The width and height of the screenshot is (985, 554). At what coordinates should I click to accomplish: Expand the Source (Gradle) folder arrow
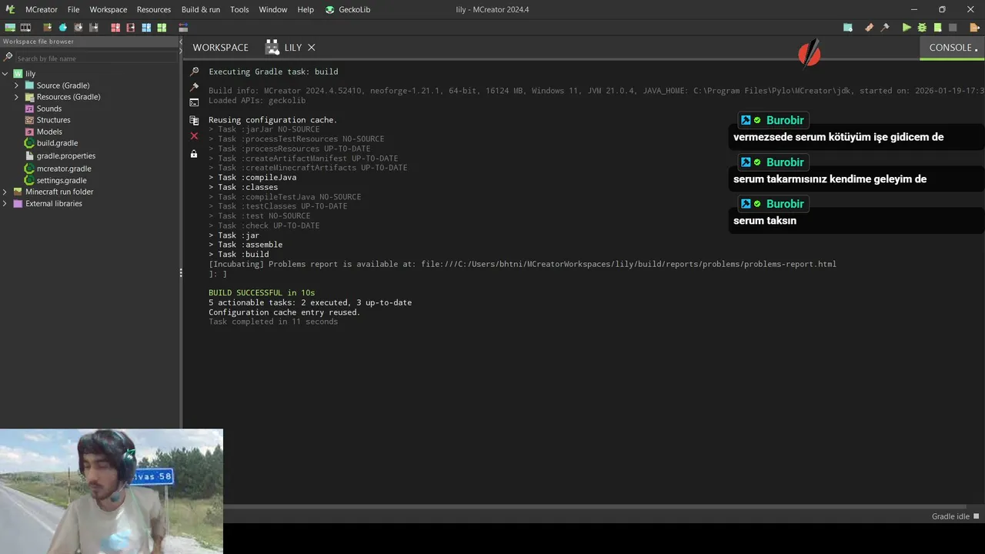pyautogui.click(x=16, y=85)
